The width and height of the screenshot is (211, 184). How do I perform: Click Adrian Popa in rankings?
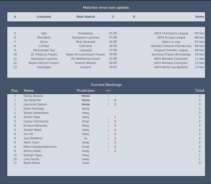(32, 117)
